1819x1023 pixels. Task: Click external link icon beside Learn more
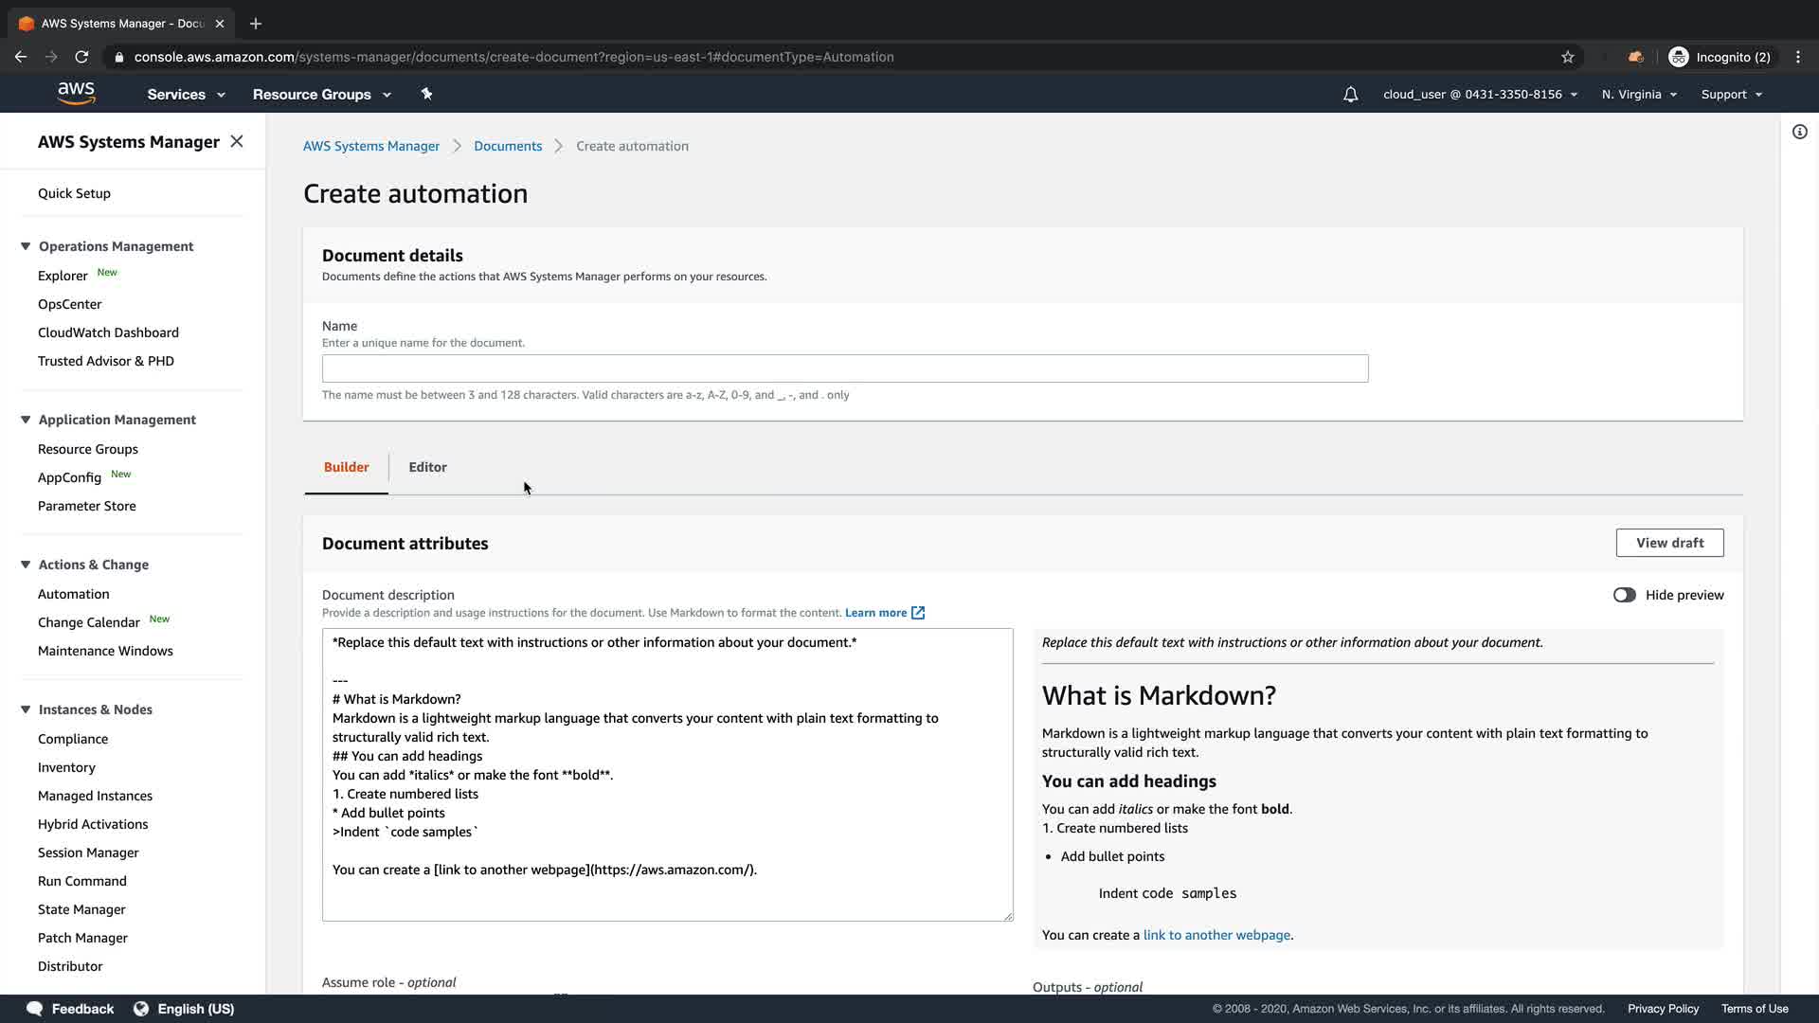coord(917,613)
